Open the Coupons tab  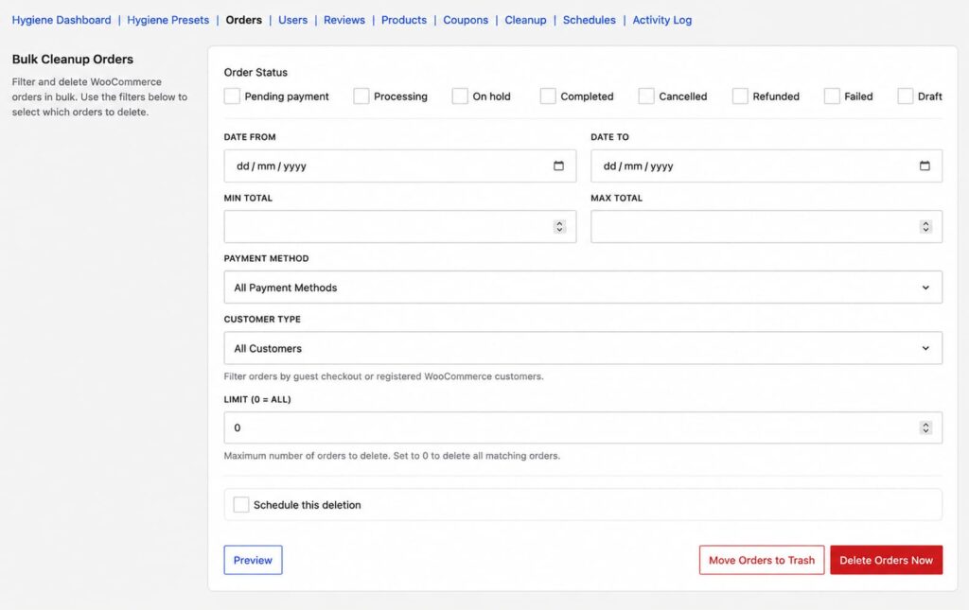coord(466,20)
